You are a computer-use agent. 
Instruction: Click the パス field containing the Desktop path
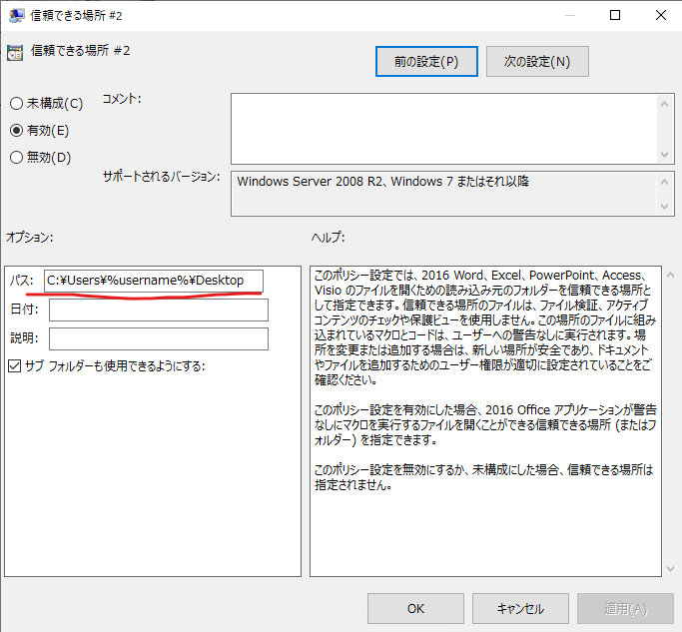tap(155, 281)
